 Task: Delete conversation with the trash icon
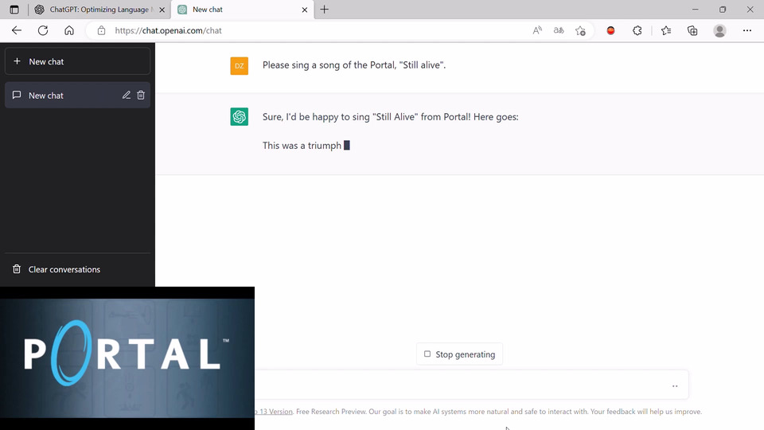coord(141,95)
